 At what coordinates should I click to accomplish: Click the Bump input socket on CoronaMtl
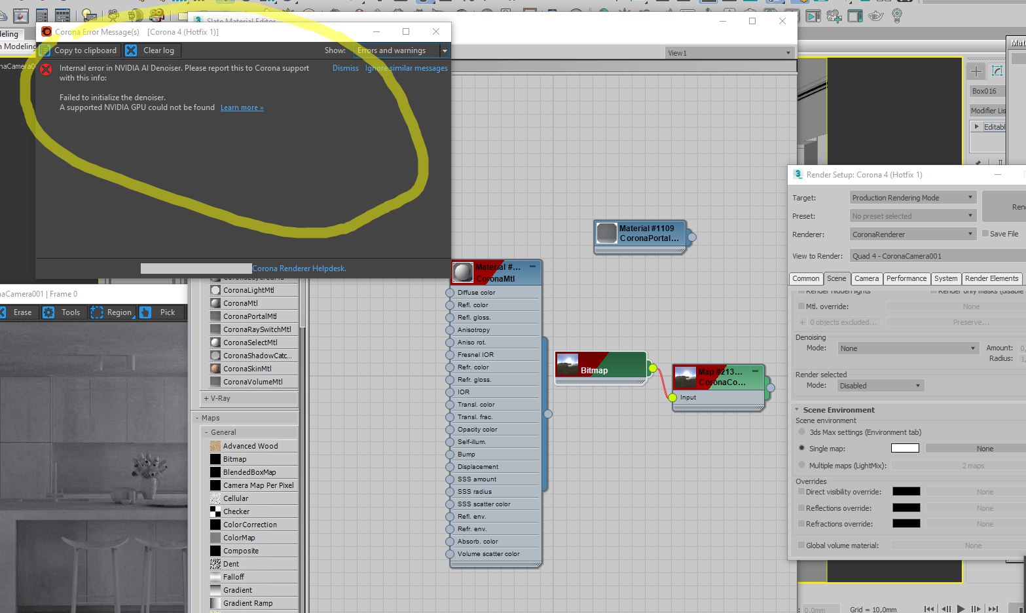point(450,455)
